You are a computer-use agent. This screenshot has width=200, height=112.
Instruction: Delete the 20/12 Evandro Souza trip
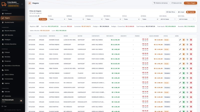191,40
